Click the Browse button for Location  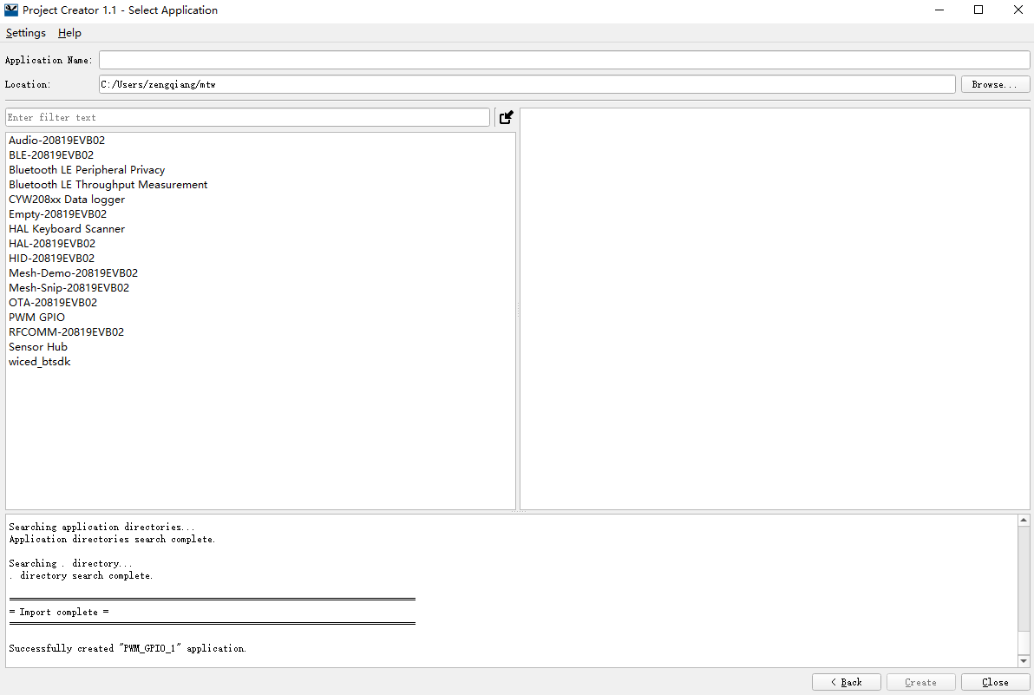pos(995,84)
